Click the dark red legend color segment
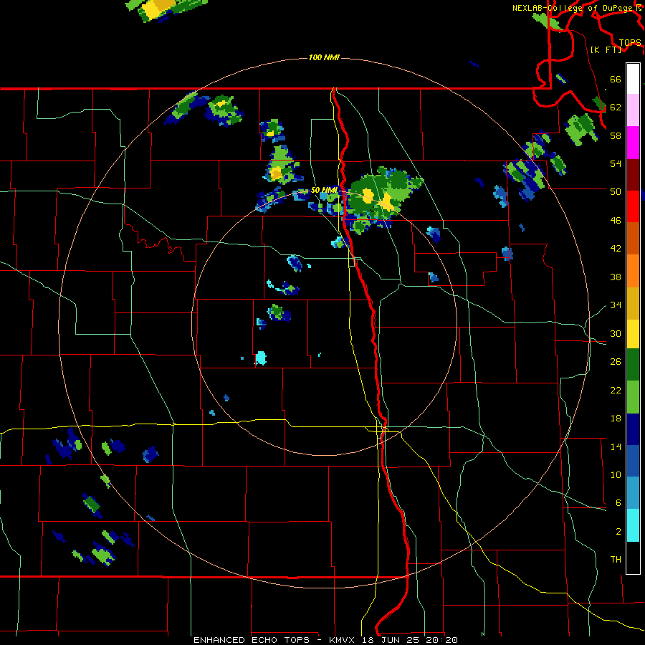Screen dimensions: 645x645 [x=633, y=175]
